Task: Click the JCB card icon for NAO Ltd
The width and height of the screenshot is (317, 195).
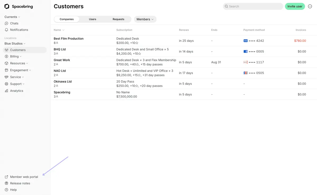Action: coord(246,73)
